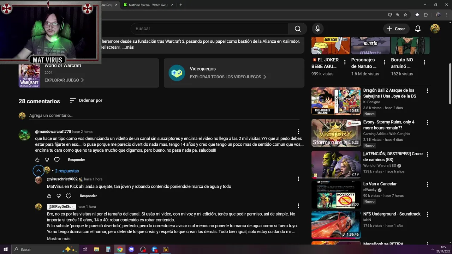Open options for Personajes de Naruto video

[385, 62]
